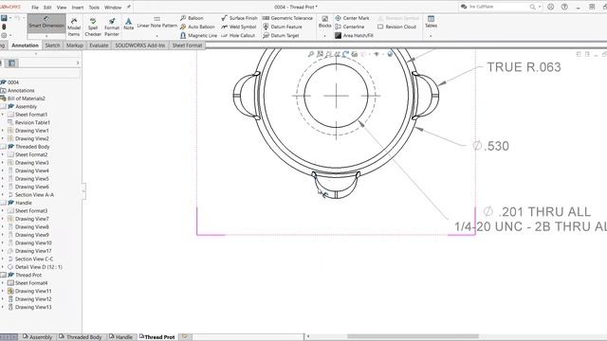
Task: Expand the FeatureManager panel chevron
Action: coord(78,63)
